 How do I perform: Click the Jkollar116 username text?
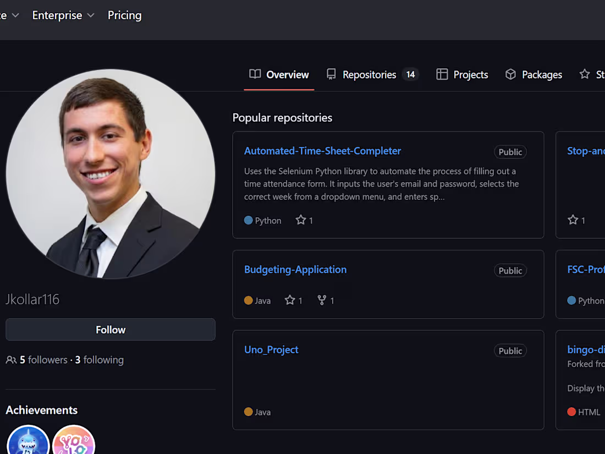(x=32, y=299)
